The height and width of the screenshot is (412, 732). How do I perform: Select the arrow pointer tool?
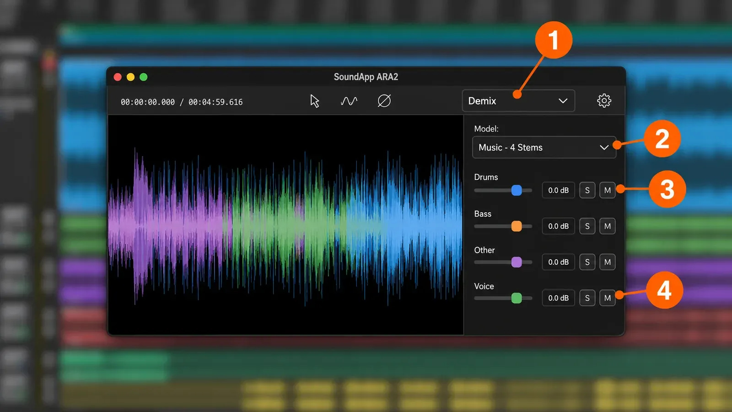pyautogui.click(x=315, y=101)
